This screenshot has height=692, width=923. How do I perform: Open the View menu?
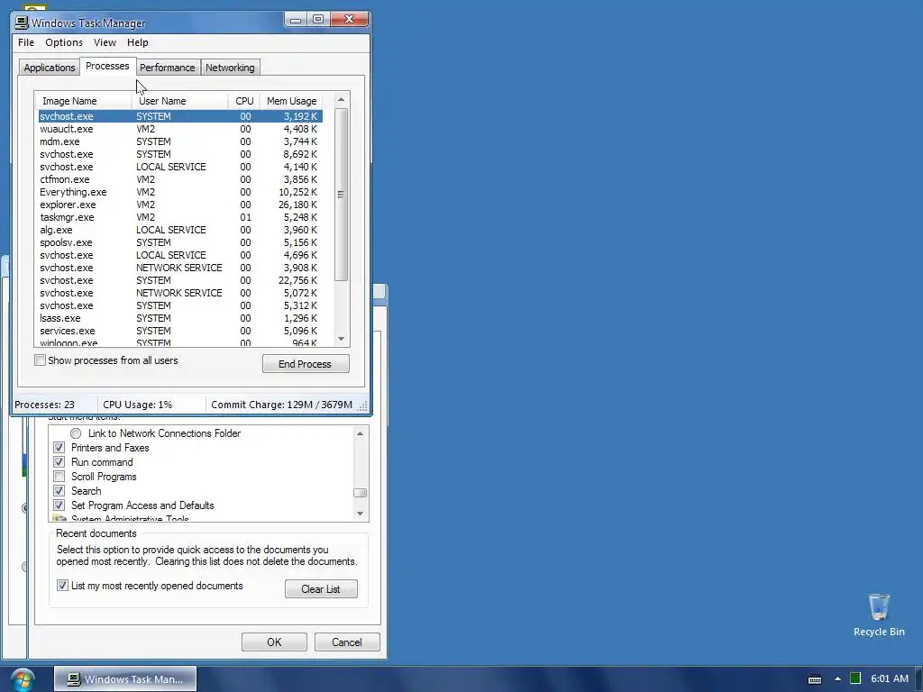point(105,42)
